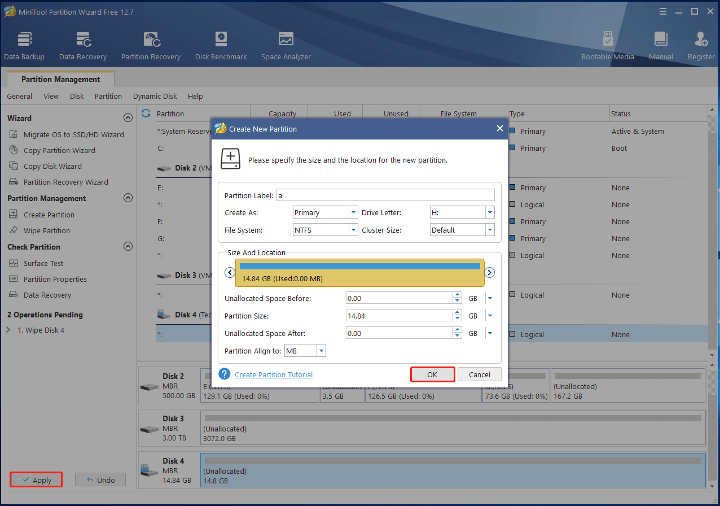
Task: Click the Disk 2 drive icon in disk map
Action: tap(149, 387)
